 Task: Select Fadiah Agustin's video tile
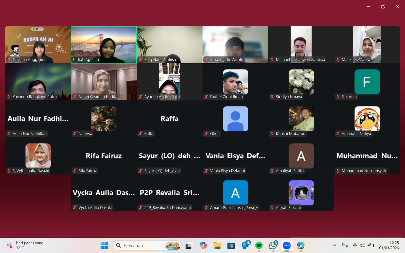pyautogui.click(x=104, y=45)
